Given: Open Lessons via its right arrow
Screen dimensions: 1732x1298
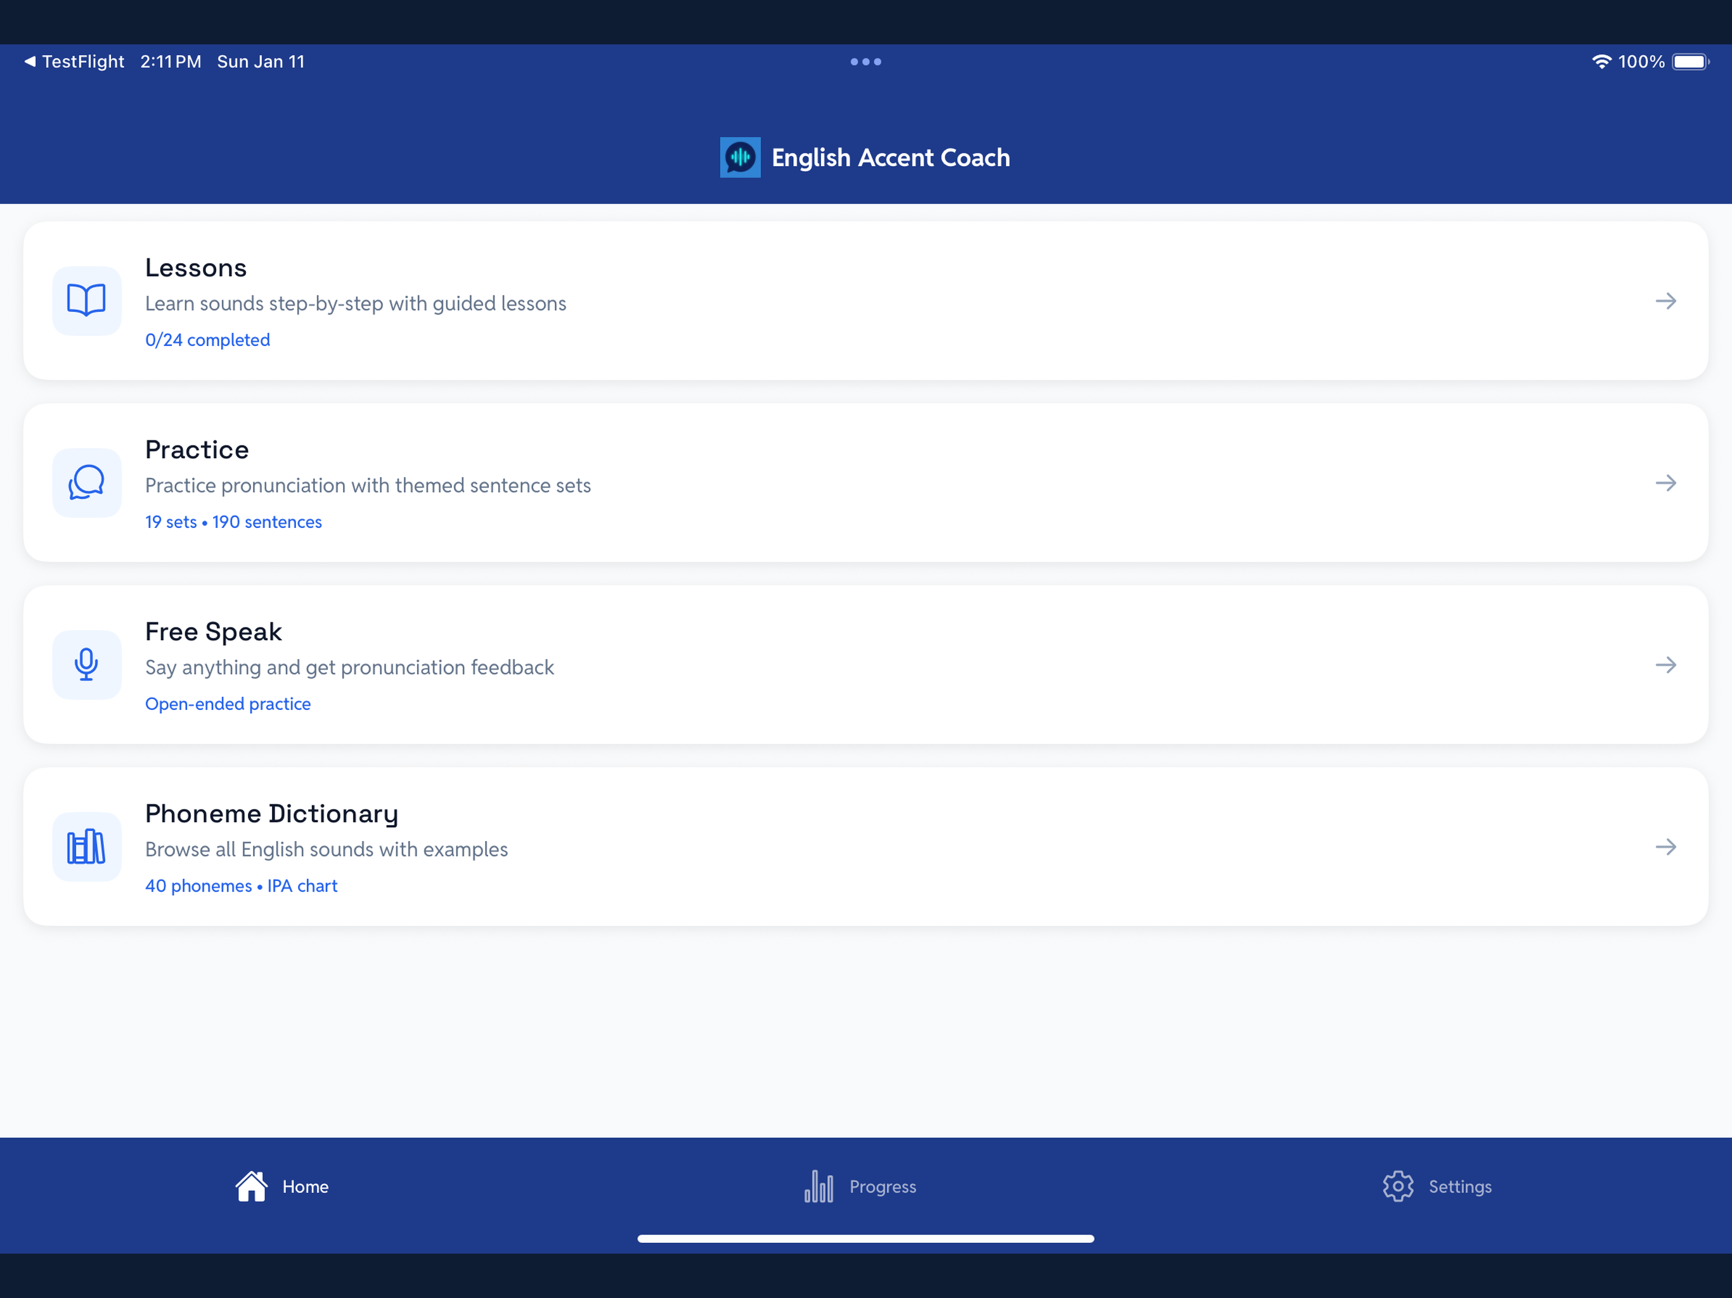Looking at the screenshot, I should point(1665,300).
